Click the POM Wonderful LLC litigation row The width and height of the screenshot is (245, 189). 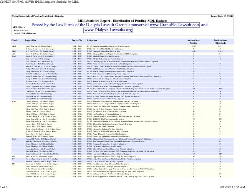122,86
